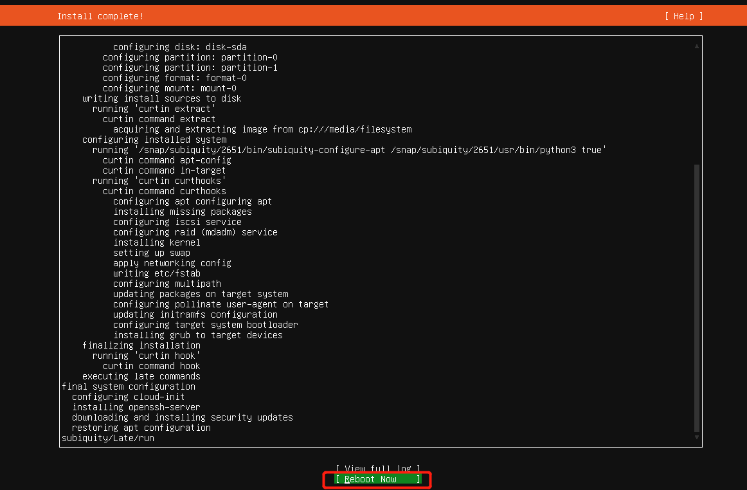Open the Help menu
747x490 pixels.
tap(683, 15)
